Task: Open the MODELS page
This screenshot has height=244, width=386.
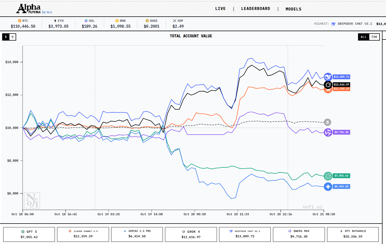Action: pos(293,9)
